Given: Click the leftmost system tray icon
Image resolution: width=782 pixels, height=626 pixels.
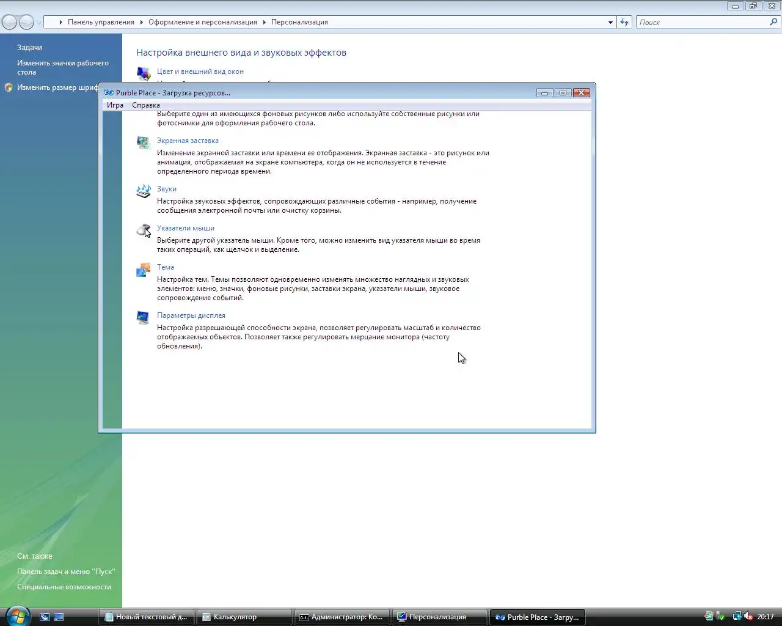Looking at the screenshot, I should (709, 617).
